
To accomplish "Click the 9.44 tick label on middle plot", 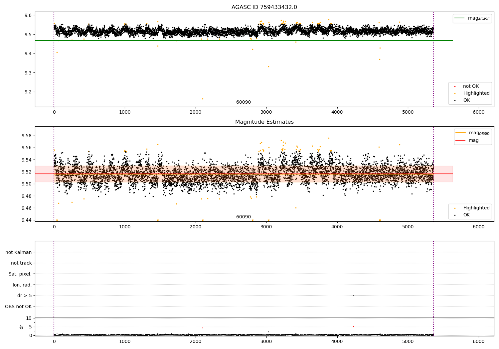I will [26, 220].
